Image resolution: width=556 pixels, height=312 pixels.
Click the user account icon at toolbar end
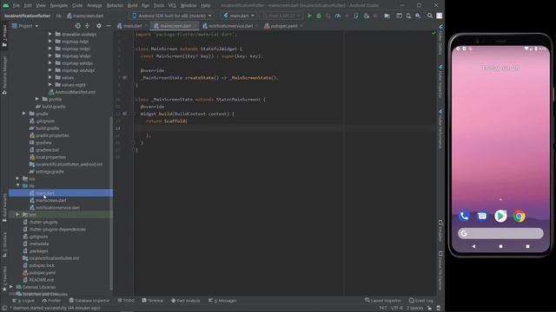(440, 16)
